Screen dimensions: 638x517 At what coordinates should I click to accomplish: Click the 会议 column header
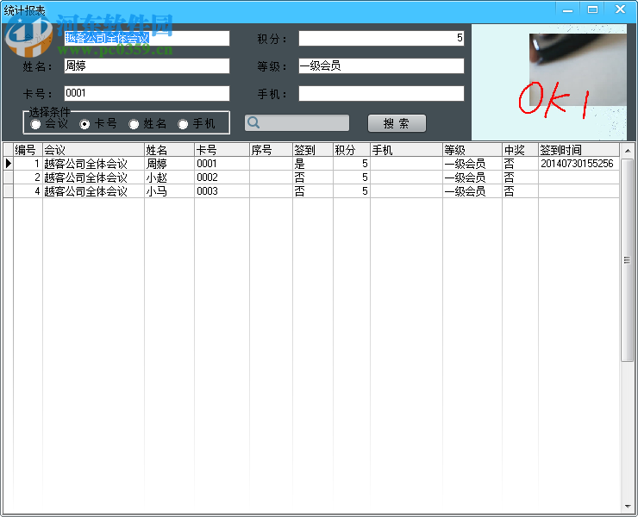pos(94,150)
